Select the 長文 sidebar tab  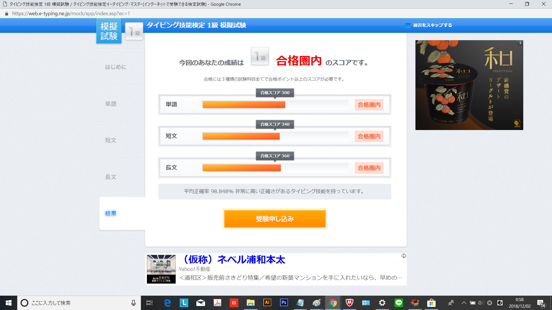[x=111, y=177]
